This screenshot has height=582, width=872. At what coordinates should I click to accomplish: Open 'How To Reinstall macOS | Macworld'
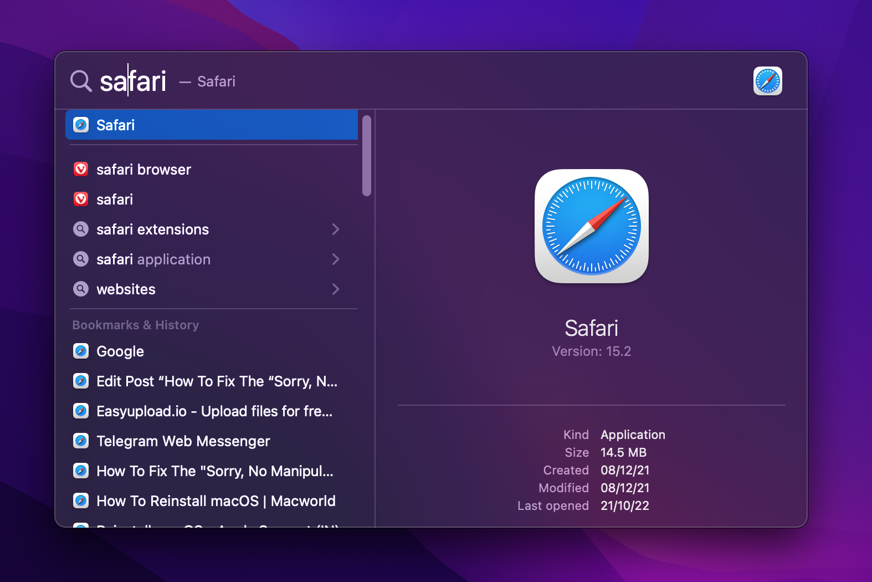212,501
